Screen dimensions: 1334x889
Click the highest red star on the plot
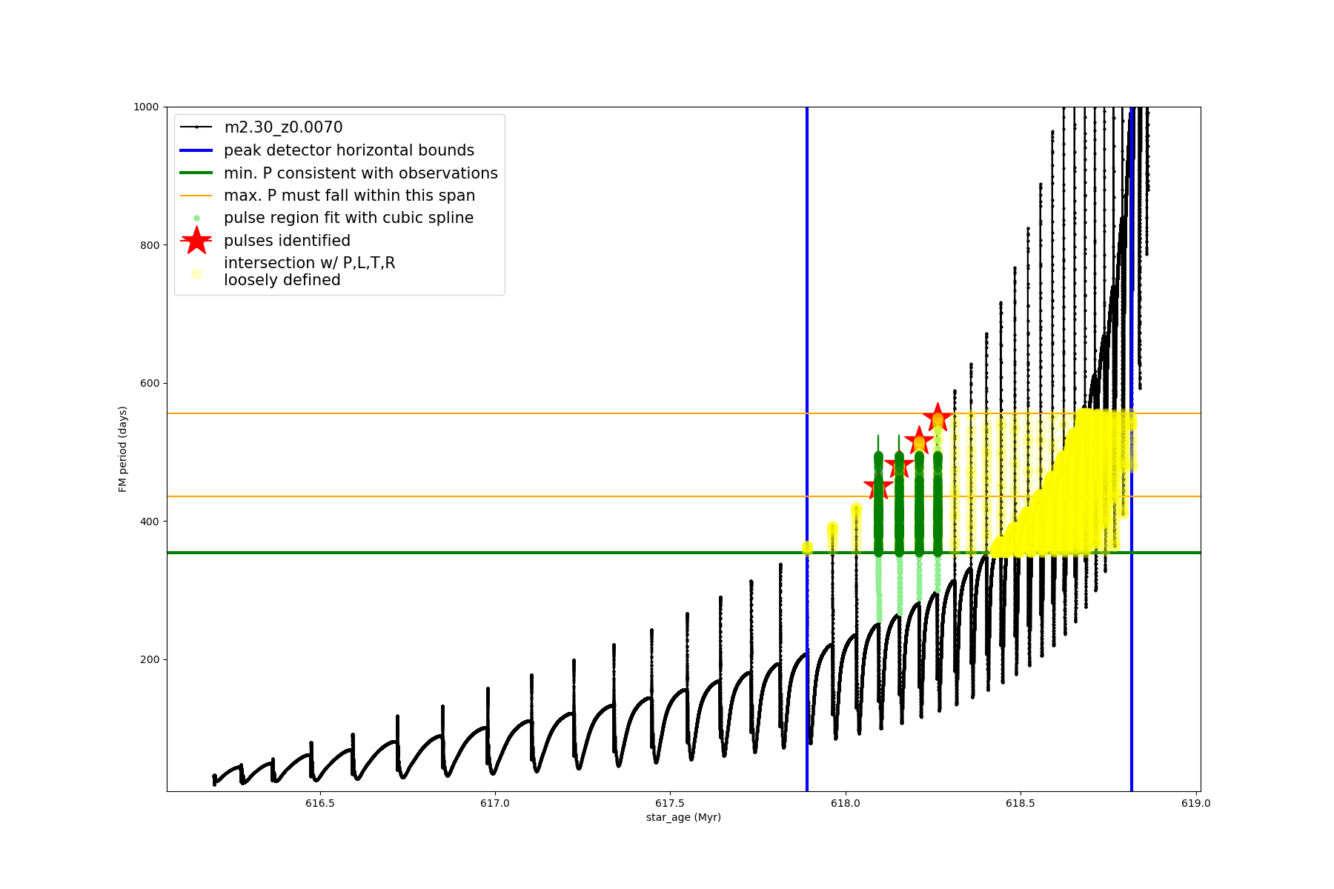pyautogui.click(x=938, y=416)
